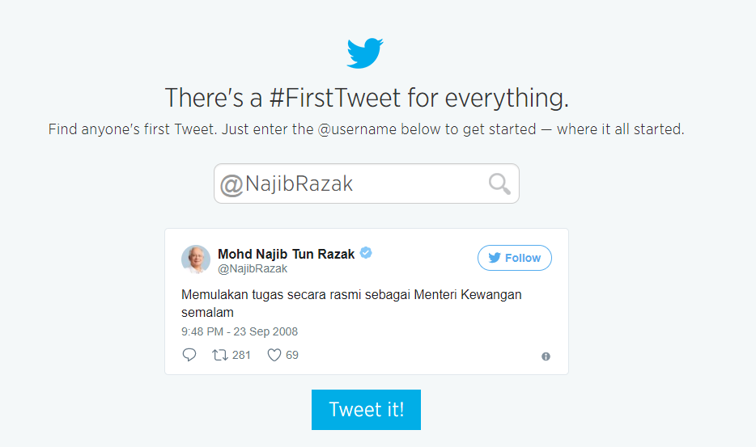Screen dimensions: 756x447
Task: Click the bird icon inside Follow button
Action: click(495, 258)
